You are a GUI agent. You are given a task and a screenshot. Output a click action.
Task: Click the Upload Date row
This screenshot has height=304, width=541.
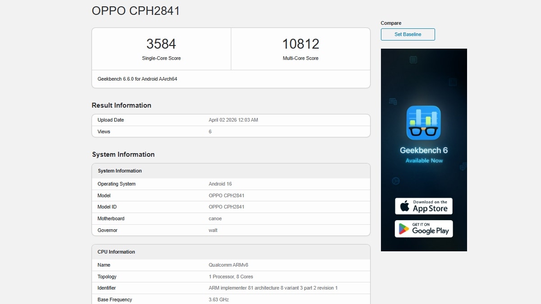[x=231, y=120]
